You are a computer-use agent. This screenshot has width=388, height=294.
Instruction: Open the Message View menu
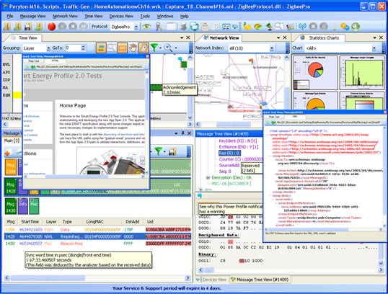[33, 17]
